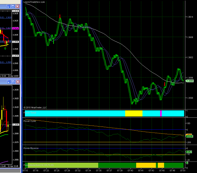Click the Power Trend panel label
This screenshot has width=197, height=173.
[x=30, y=113]
